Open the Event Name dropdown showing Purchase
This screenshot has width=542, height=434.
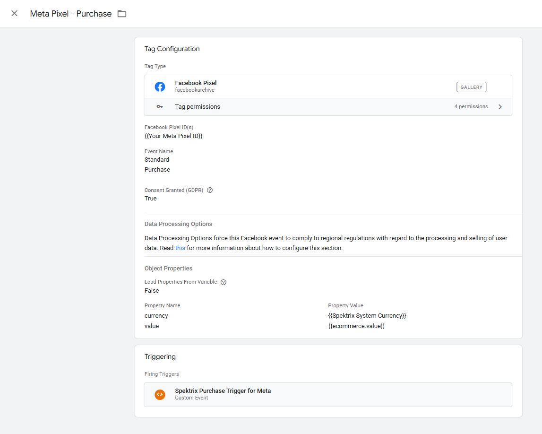pos(157,169)
